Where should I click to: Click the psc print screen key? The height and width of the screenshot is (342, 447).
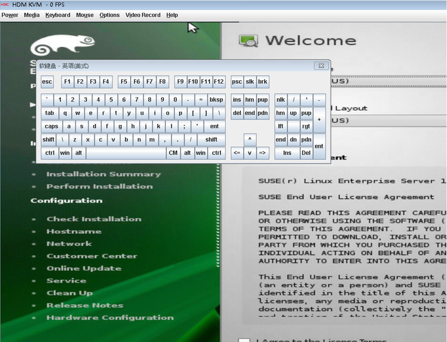coord(237,82)
